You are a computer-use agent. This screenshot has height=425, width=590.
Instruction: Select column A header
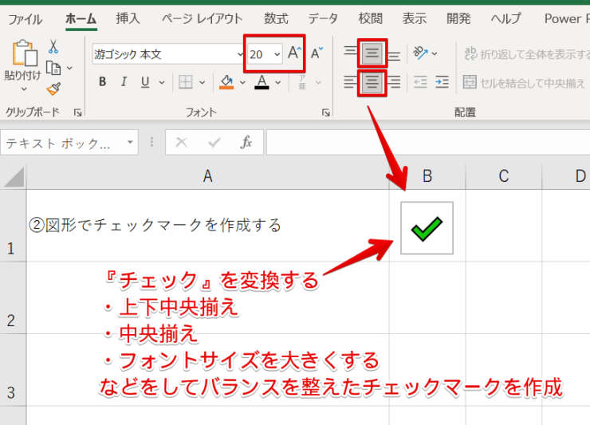coord(208,176)
